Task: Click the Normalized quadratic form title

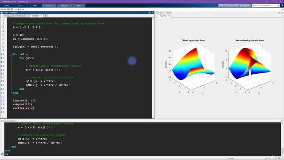Action: point(250,40)
